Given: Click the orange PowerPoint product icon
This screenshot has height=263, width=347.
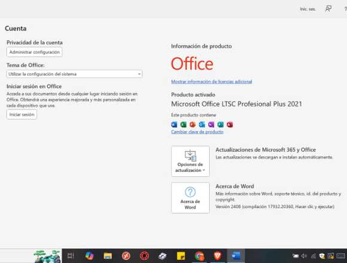Looking at the screenshot, I should click(x=193, y=125).
